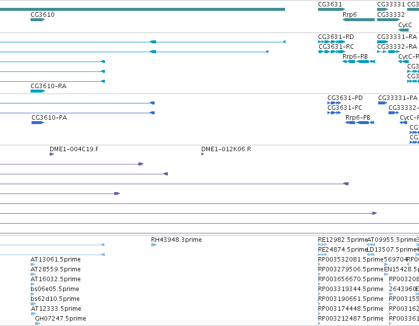Select the DME1-004C19.F feature label

pyautogui.click(x=74, y=149)
